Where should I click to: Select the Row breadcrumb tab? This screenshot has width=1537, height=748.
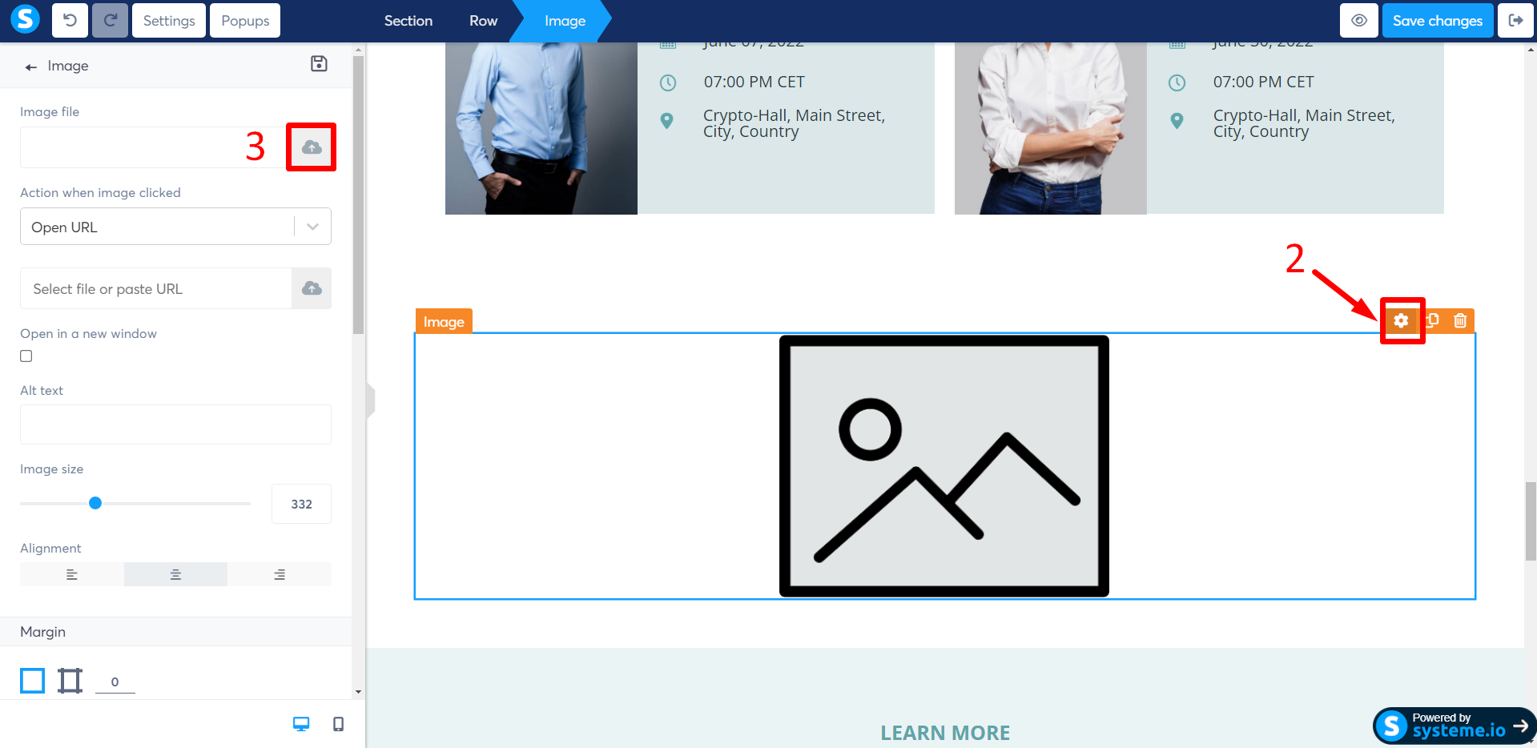pos(483,20)
